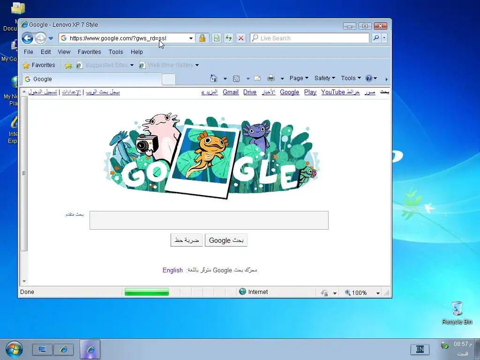480x360 pixels.
Task: Click the green progress bar in status bar
Action: (x=147, y=292)
